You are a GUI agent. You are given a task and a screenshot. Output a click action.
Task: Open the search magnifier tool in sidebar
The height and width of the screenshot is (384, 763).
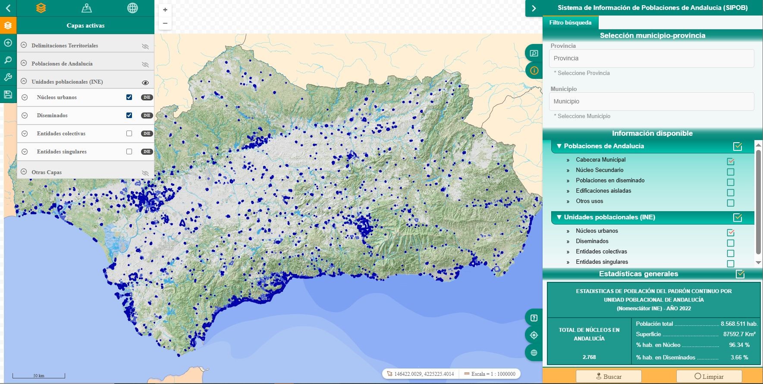tap(8, 60)
